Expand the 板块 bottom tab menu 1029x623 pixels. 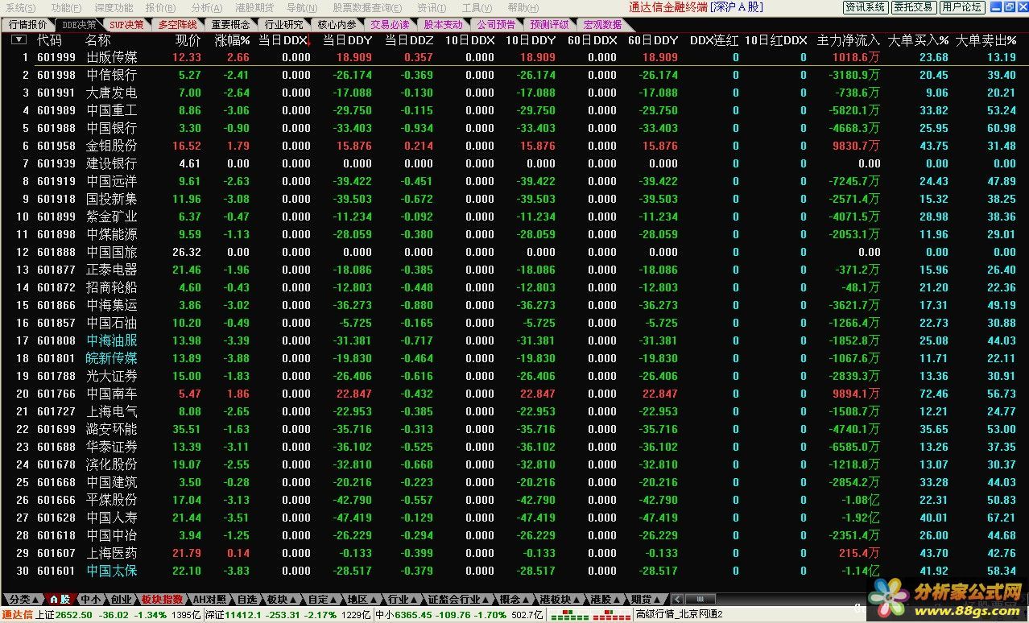283,600
